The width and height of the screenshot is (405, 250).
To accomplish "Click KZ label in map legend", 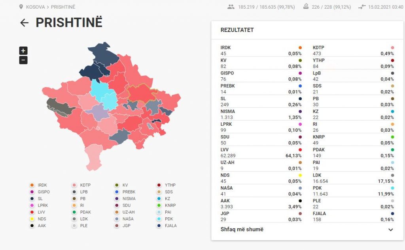I will (168, 198).
